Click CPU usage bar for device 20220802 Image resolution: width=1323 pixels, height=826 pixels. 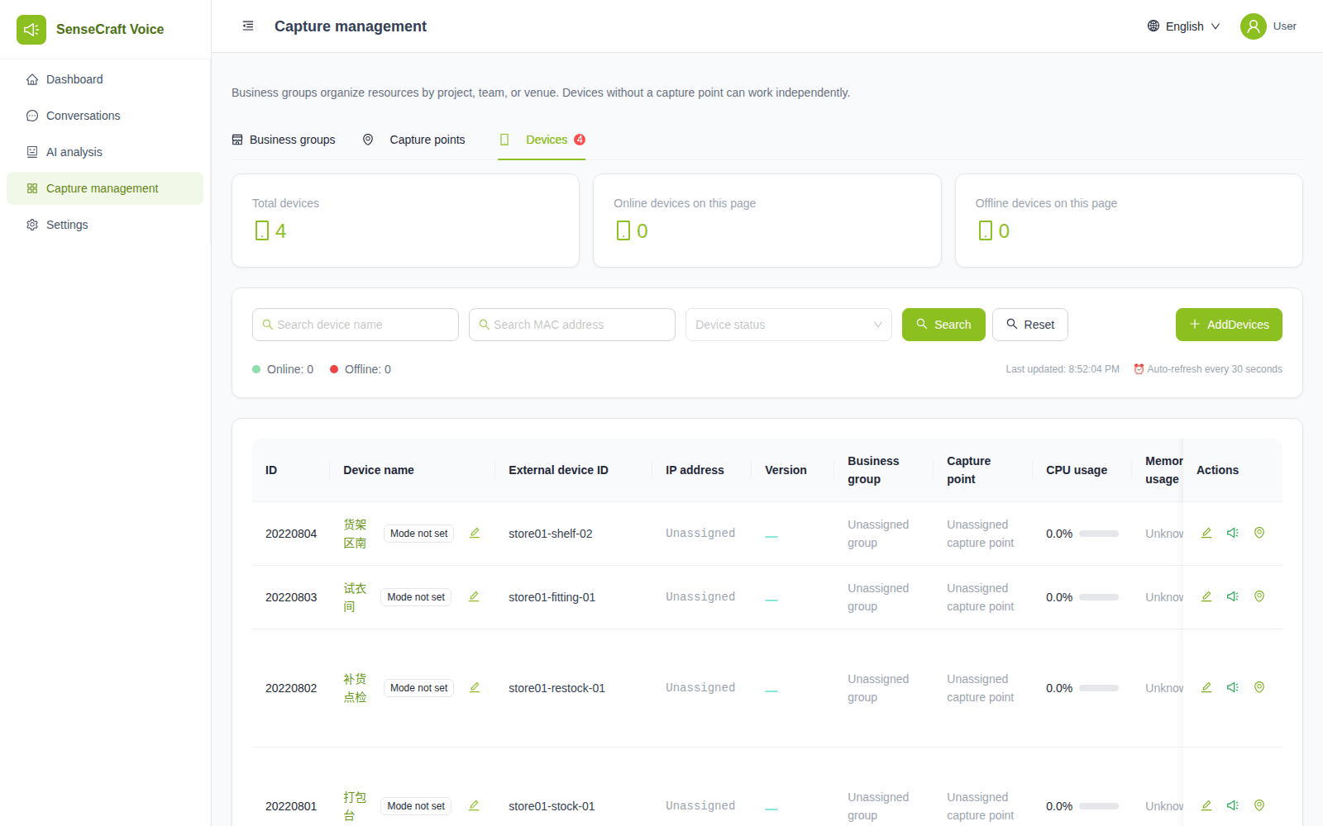click(x=1099, y=688)
